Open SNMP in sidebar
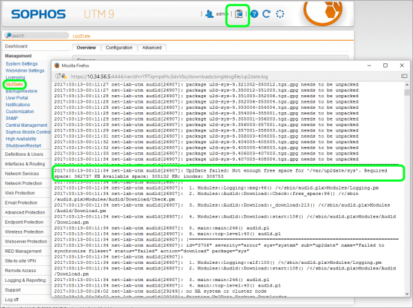The height and width of the screenshot is (308, 413). [12, 119]
